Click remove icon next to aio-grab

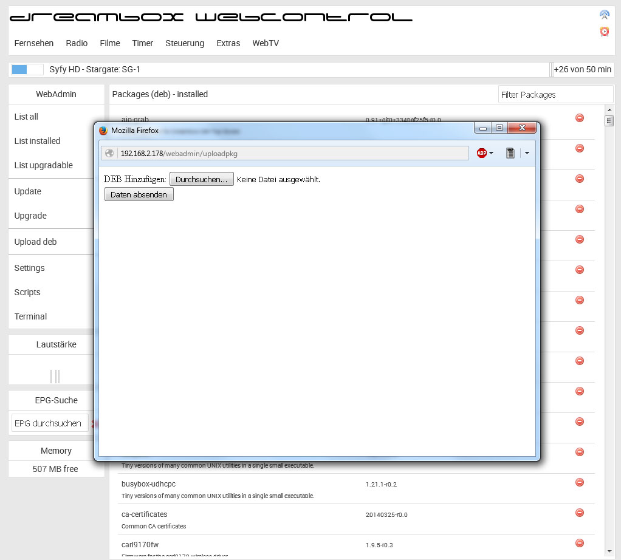coord(579,118)
